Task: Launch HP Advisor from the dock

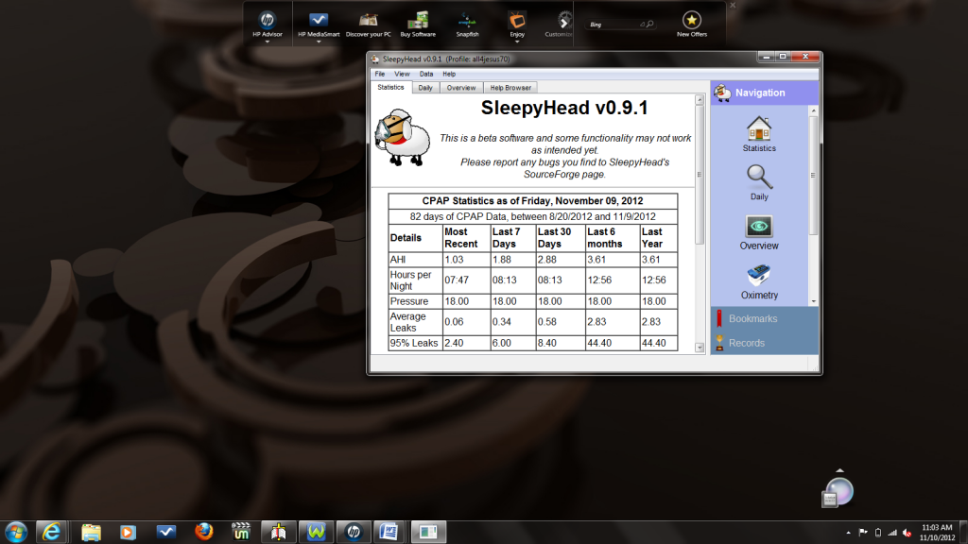Action: (268, 21)
